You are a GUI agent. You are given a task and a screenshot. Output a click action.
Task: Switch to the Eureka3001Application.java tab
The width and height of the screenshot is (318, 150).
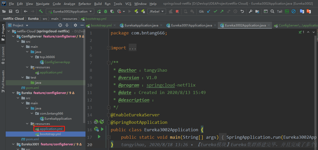(192, 25)
